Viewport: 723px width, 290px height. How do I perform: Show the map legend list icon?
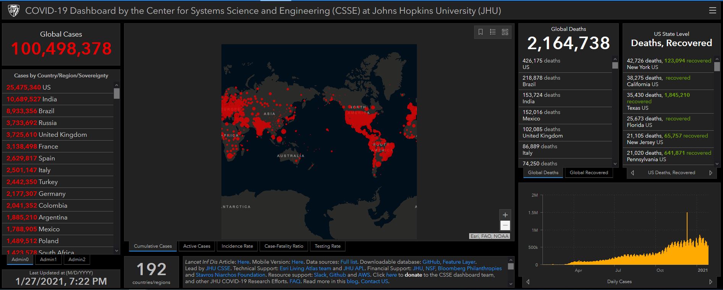(493, 32)
